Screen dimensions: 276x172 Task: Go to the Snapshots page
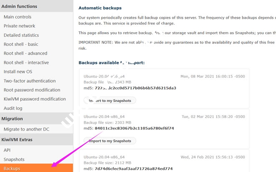(14, 159)
